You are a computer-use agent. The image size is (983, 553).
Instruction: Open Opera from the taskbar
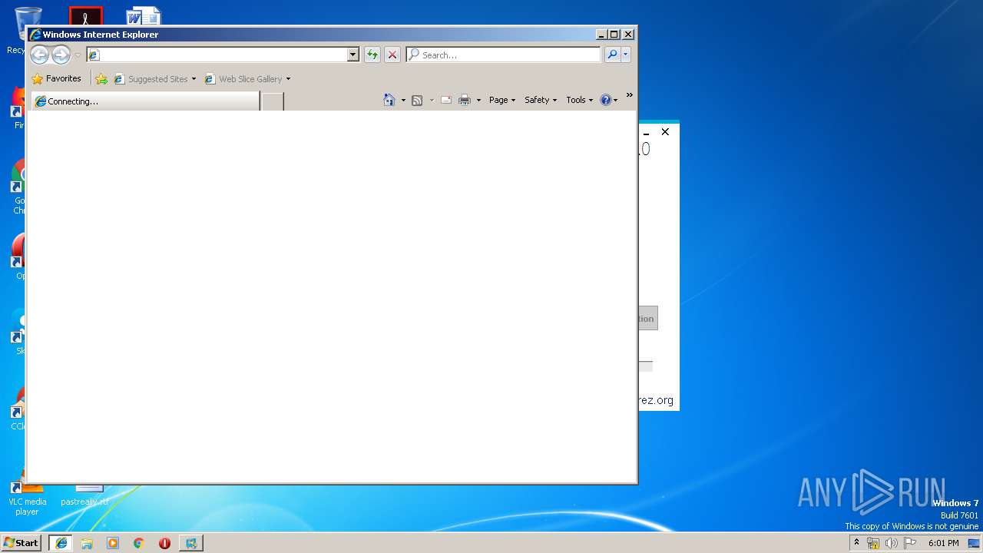point(164,542)
